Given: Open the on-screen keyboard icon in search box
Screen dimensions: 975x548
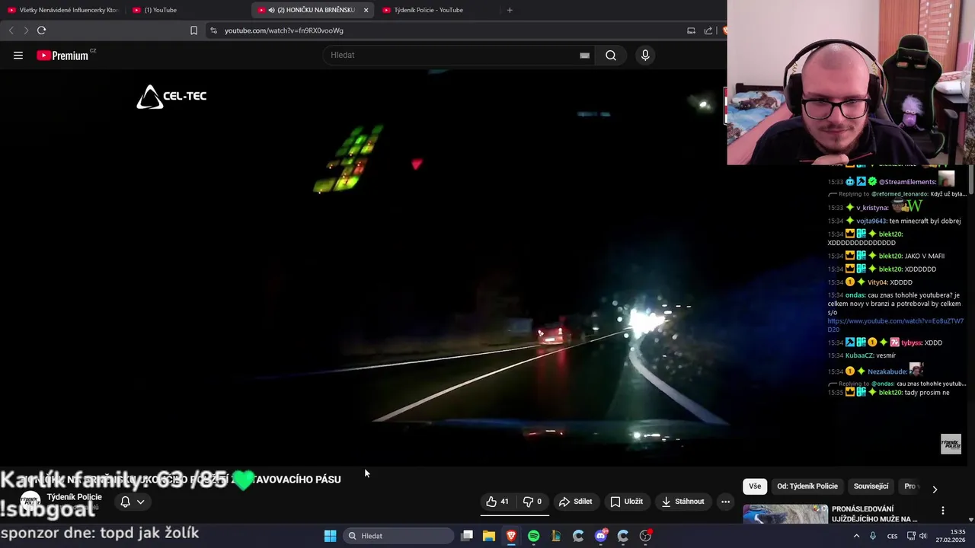Looking at the screenshot, I should tap(584, 55).
